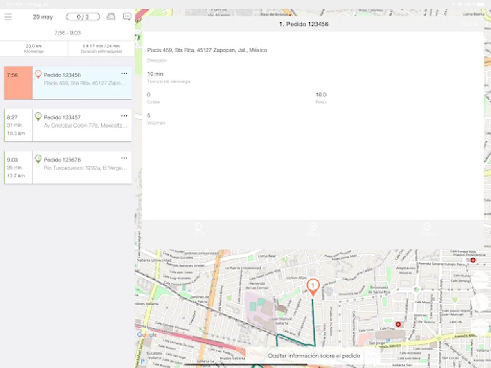Select the Pedido 123457 order card

click(68, 125)
